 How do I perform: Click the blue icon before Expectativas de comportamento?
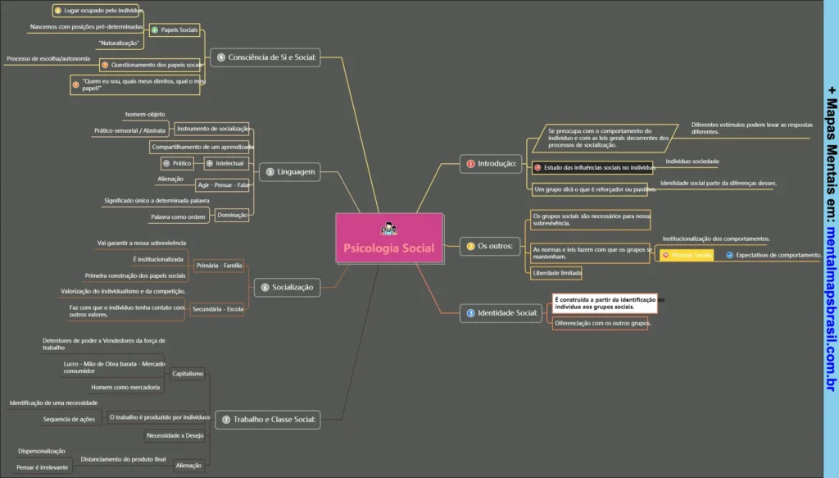pos(729,255)
